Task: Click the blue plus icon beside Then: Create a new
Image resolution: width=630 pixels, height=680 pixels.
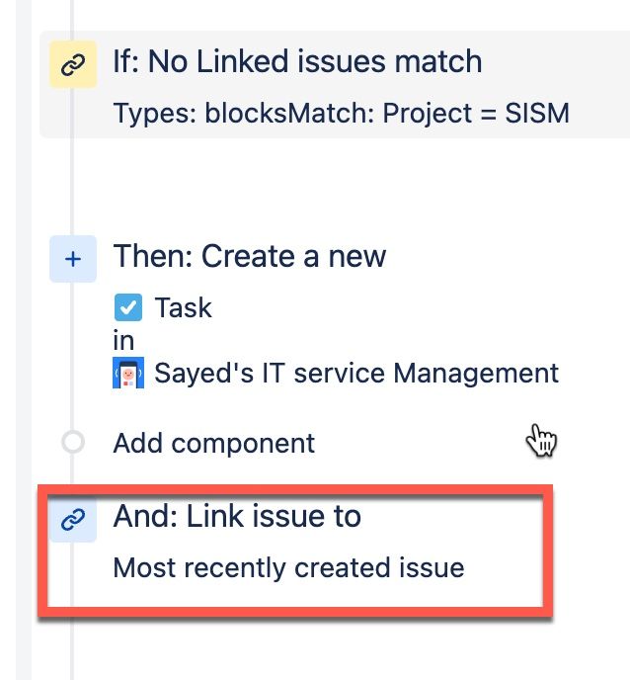Action: 73,259
